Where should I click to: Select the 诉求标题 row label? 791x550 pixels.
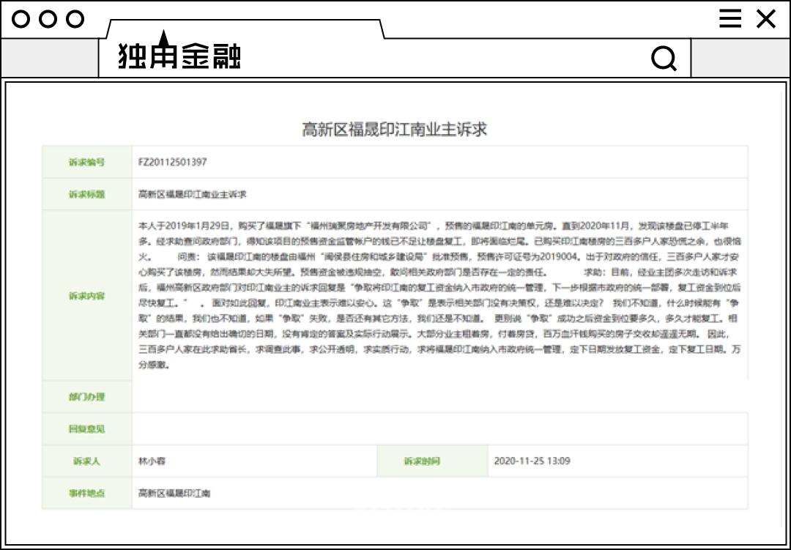tap(87, 194)
